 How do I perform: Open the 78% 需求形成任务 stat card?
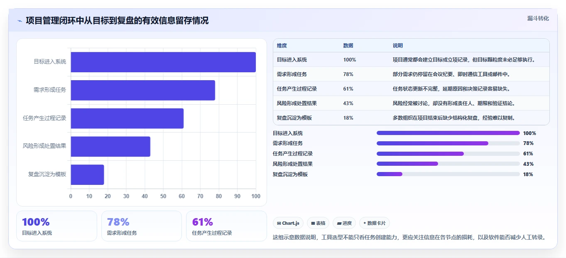(x=142, y=226)
